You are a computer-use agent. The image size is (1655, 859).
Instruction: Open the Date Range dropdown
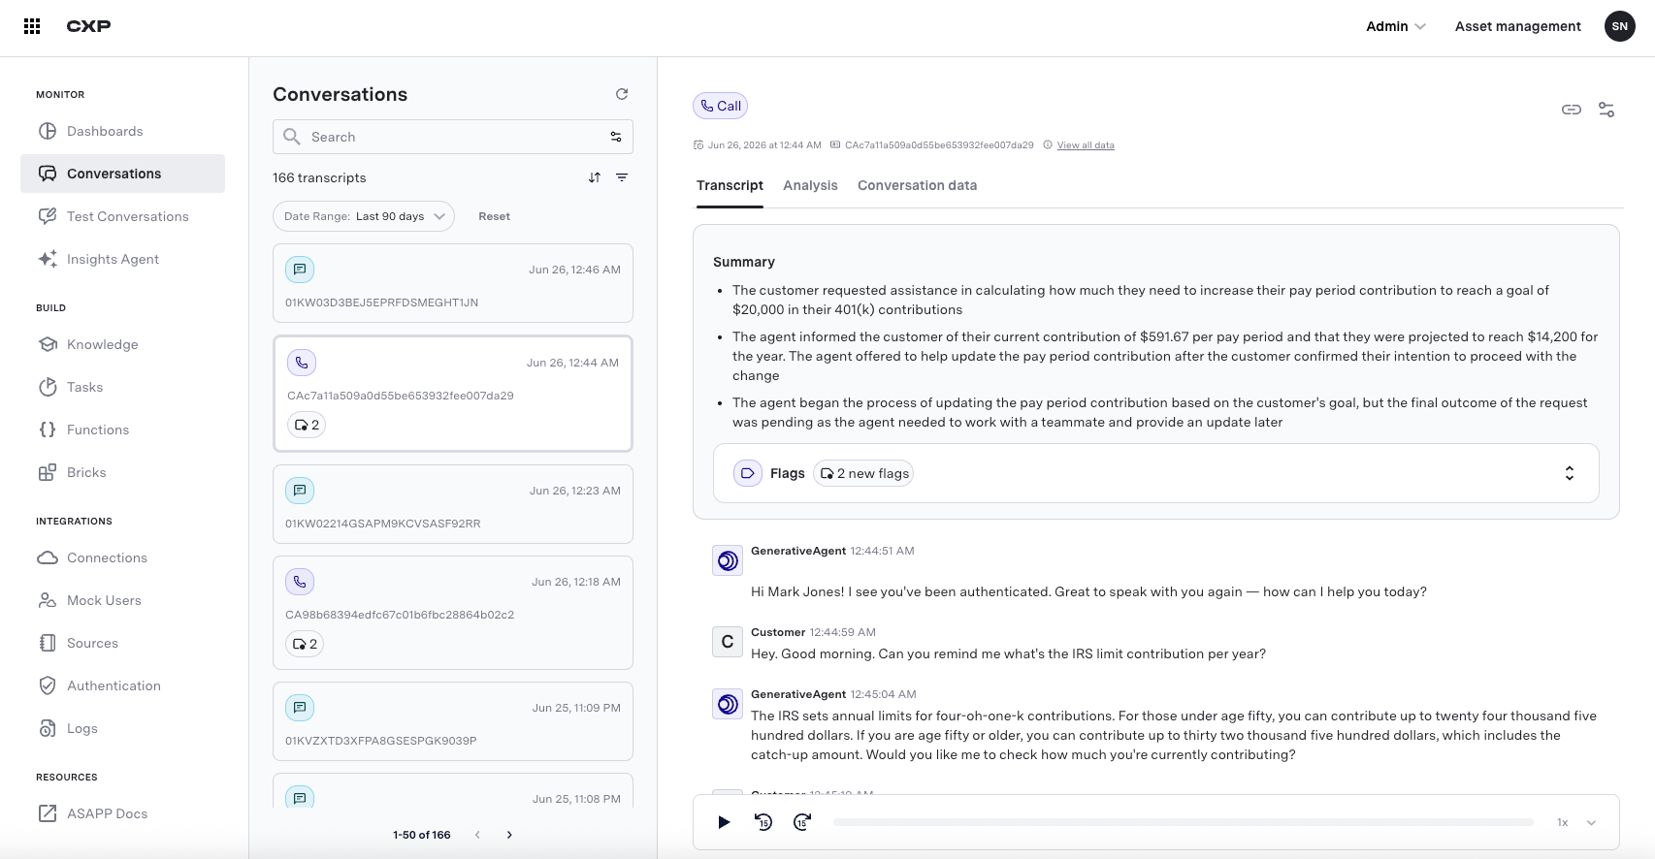click(x=364, y=216)
